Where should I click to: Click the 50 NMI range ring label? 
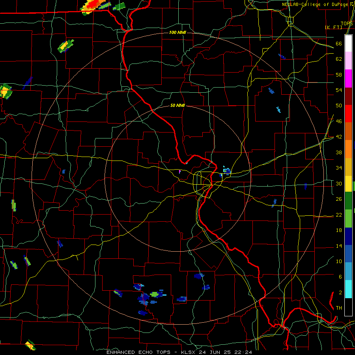point(177,105)
